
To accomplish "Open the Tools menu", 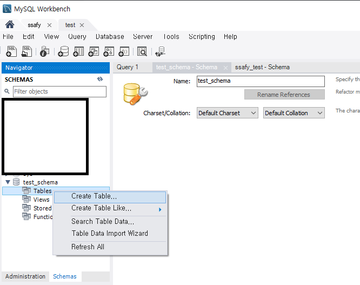I will [x=171, y=37].
